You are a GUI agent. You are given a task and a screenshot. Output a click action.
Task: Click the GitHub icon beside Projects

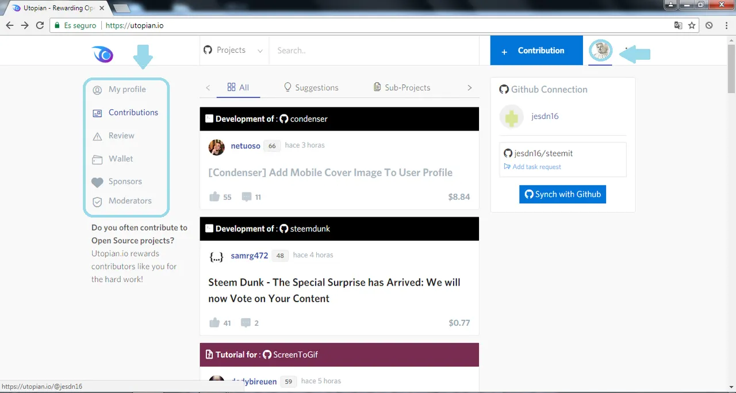coord(208,50)
